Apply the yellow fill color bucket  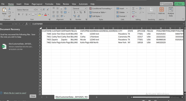tap(39, 14)
